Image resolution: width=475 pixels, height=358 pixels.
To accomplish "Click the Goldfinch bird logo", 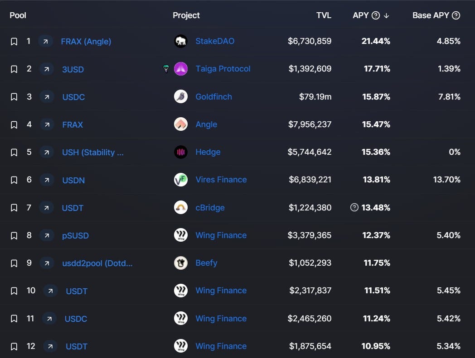I will (x=181, y=97).
